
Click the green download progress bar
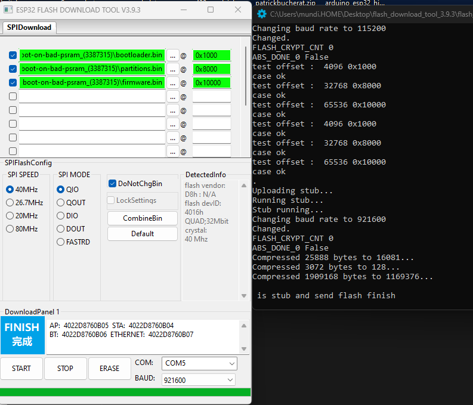click(x=125, y=392)
